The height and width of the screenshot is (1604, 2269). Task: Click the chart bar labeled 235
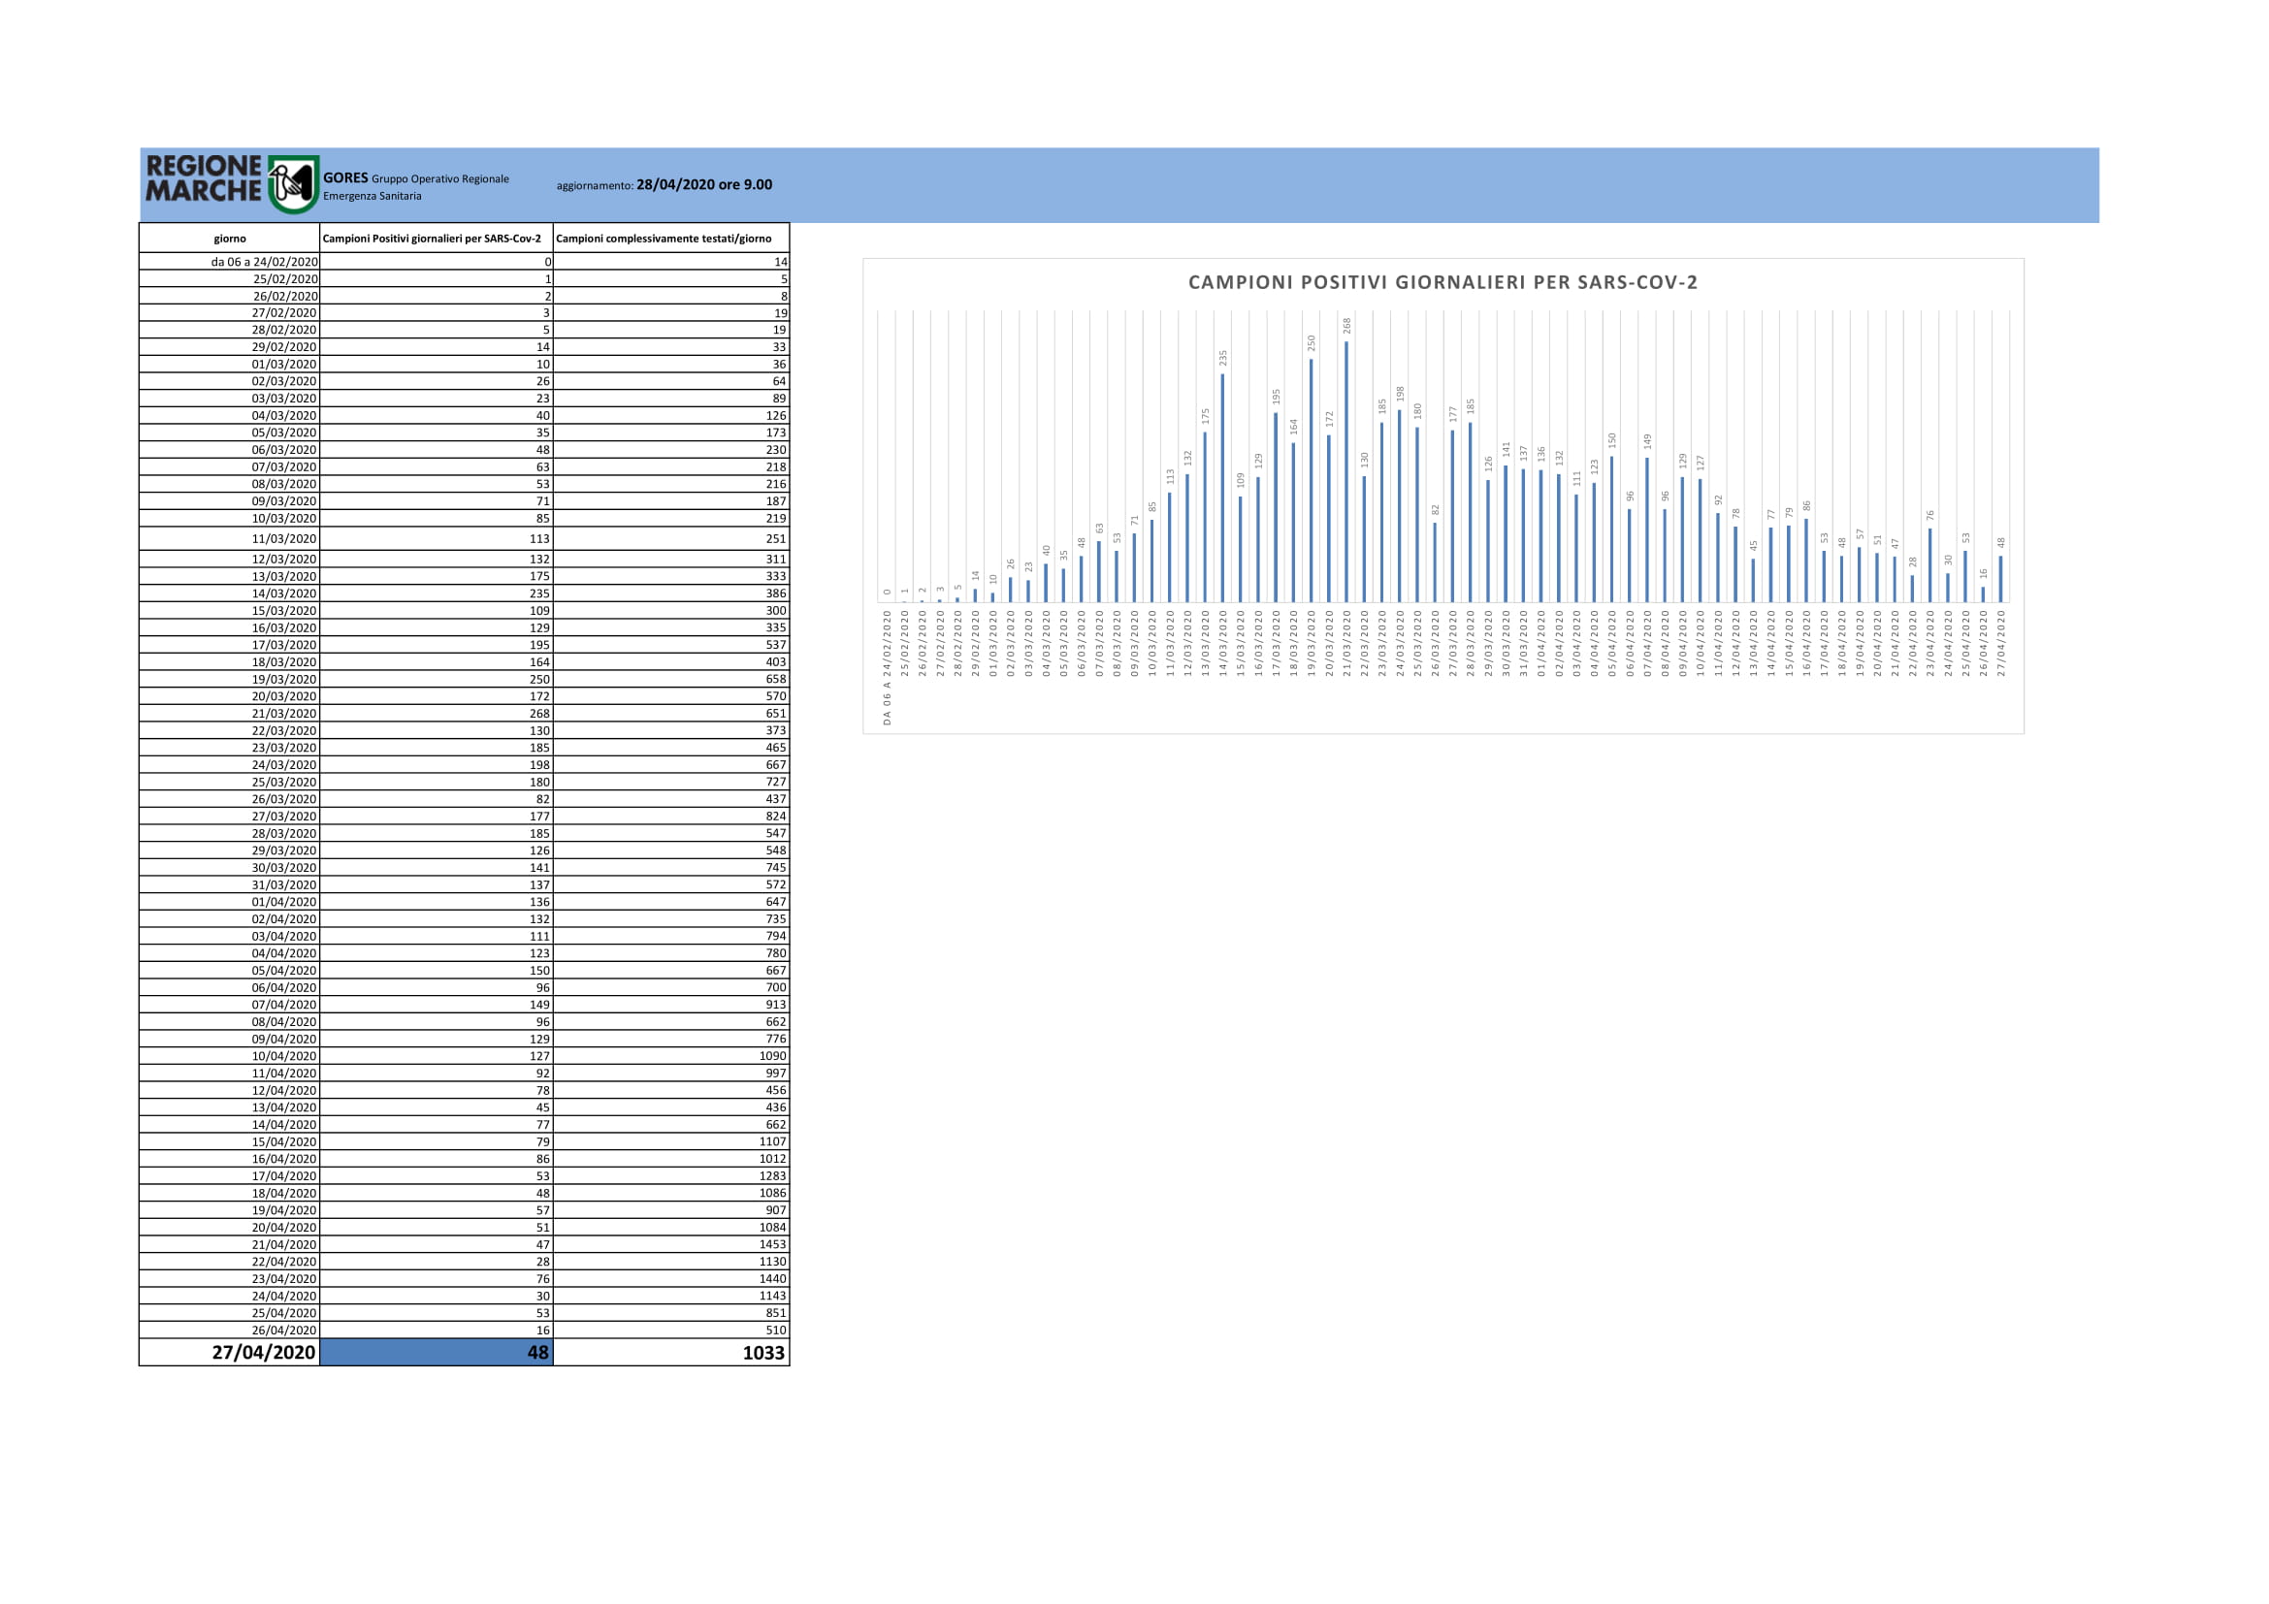pos(1222,488)
